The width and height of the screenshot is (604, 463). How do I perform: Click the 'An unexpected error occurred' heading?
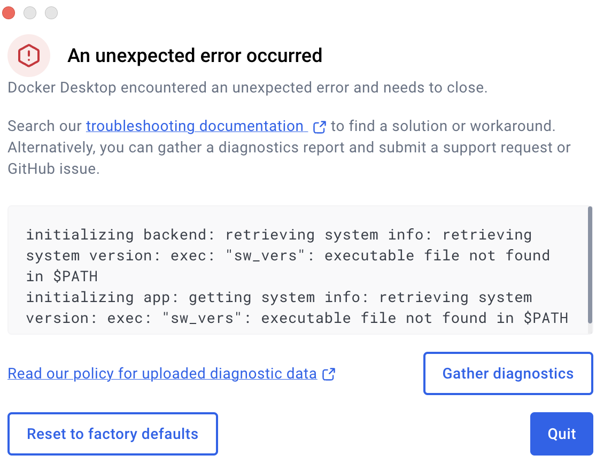click(195, 56)
